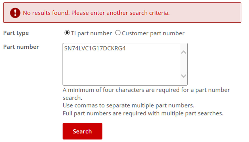Select the Customer part number radio button
The width and height of the screenshot is (249, 142).
point(118,33)
